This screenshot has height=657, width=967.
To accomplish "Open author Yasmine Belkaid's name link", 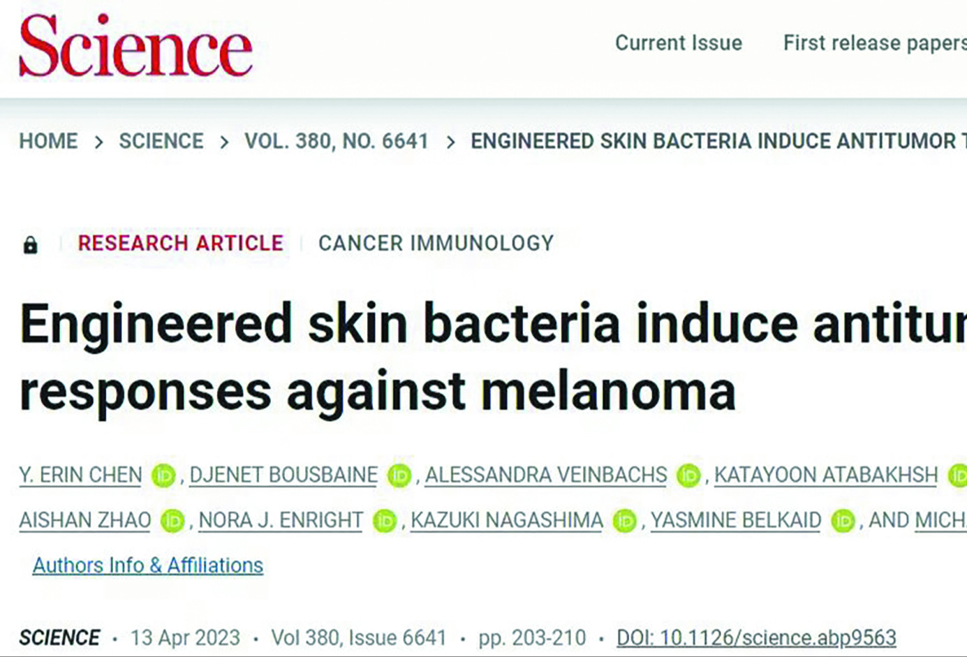I will (x=736, y=520).
